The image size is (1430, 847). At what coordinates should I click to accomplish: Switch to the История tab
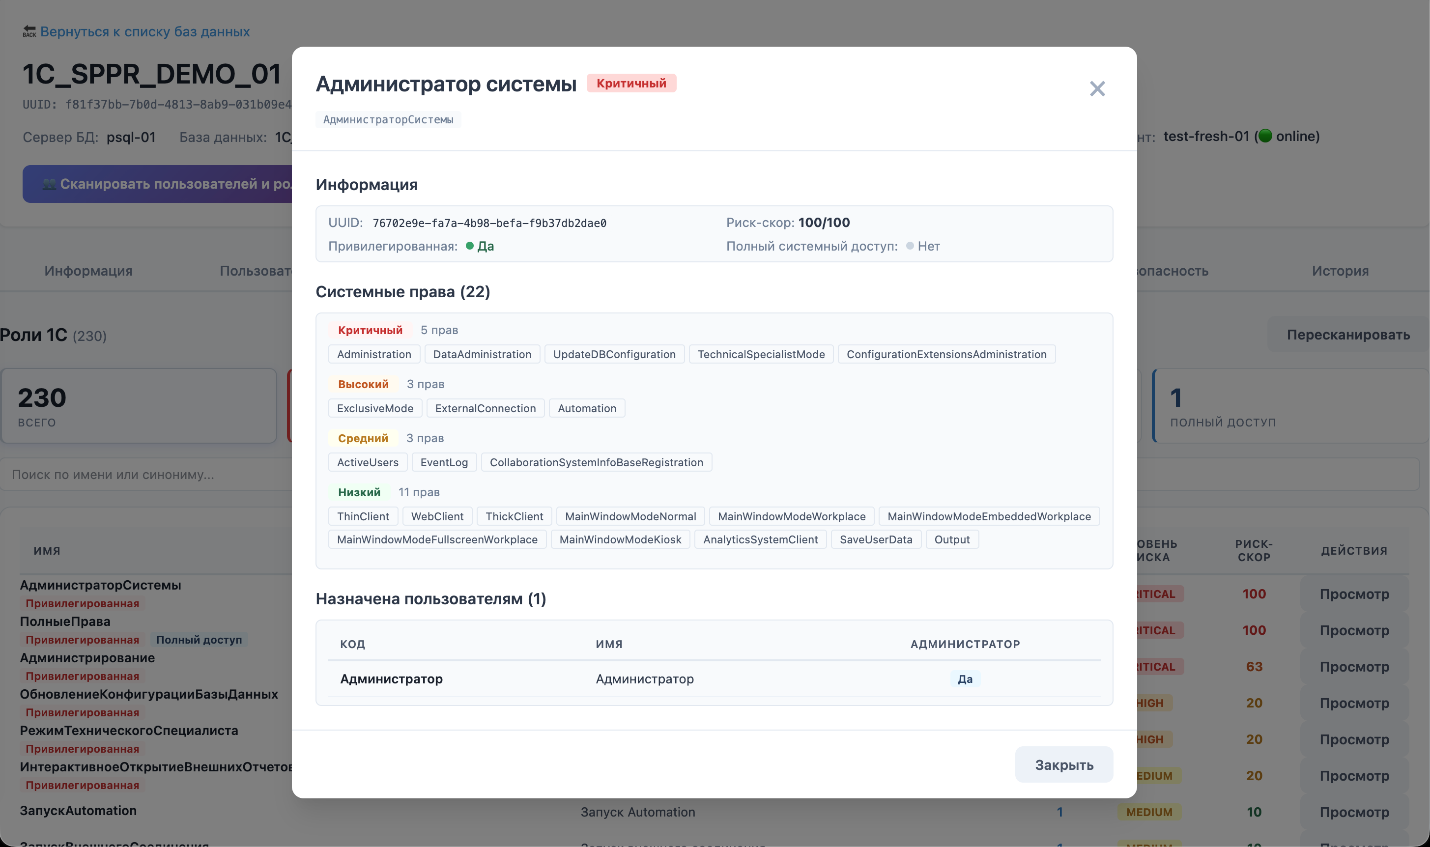pyautogui.click(x=1339, y=271)
